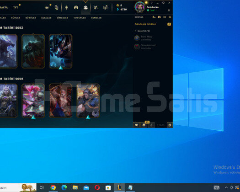Switch to the RENKLER tab
Image resolution: width=240 pixels, height=192 pixels.
pos(96,18)
